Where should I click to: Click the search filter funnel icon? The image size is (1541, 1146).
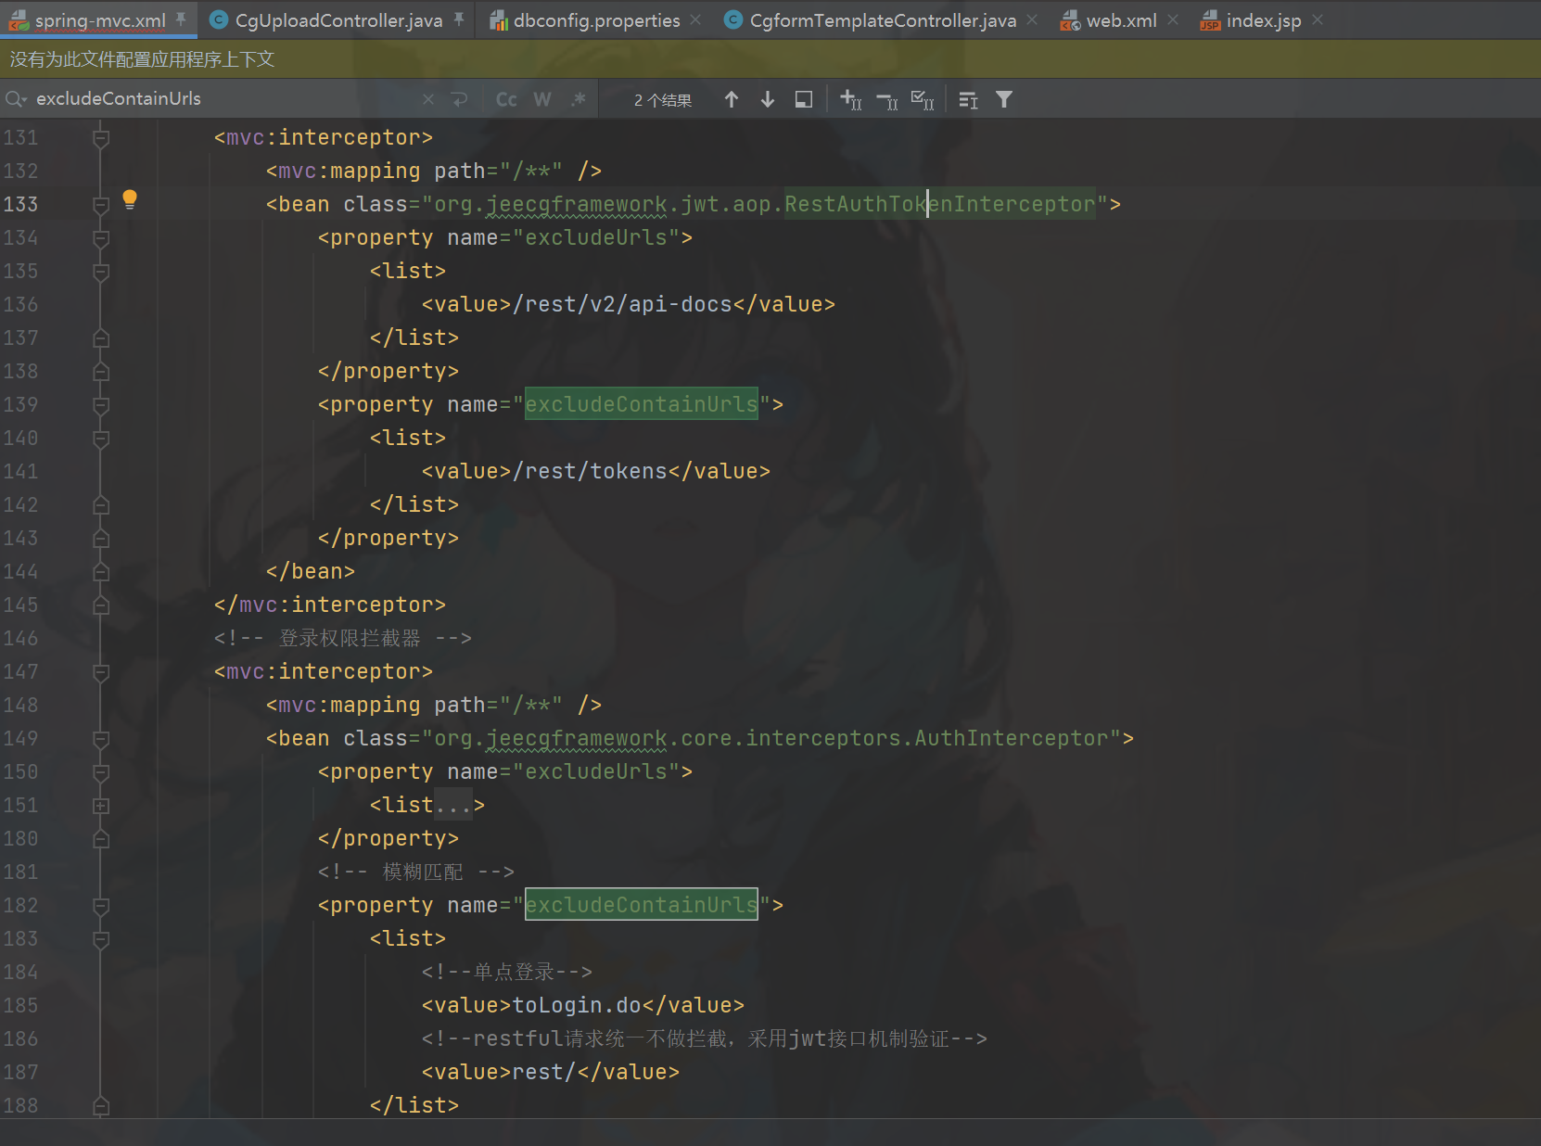1004,99
